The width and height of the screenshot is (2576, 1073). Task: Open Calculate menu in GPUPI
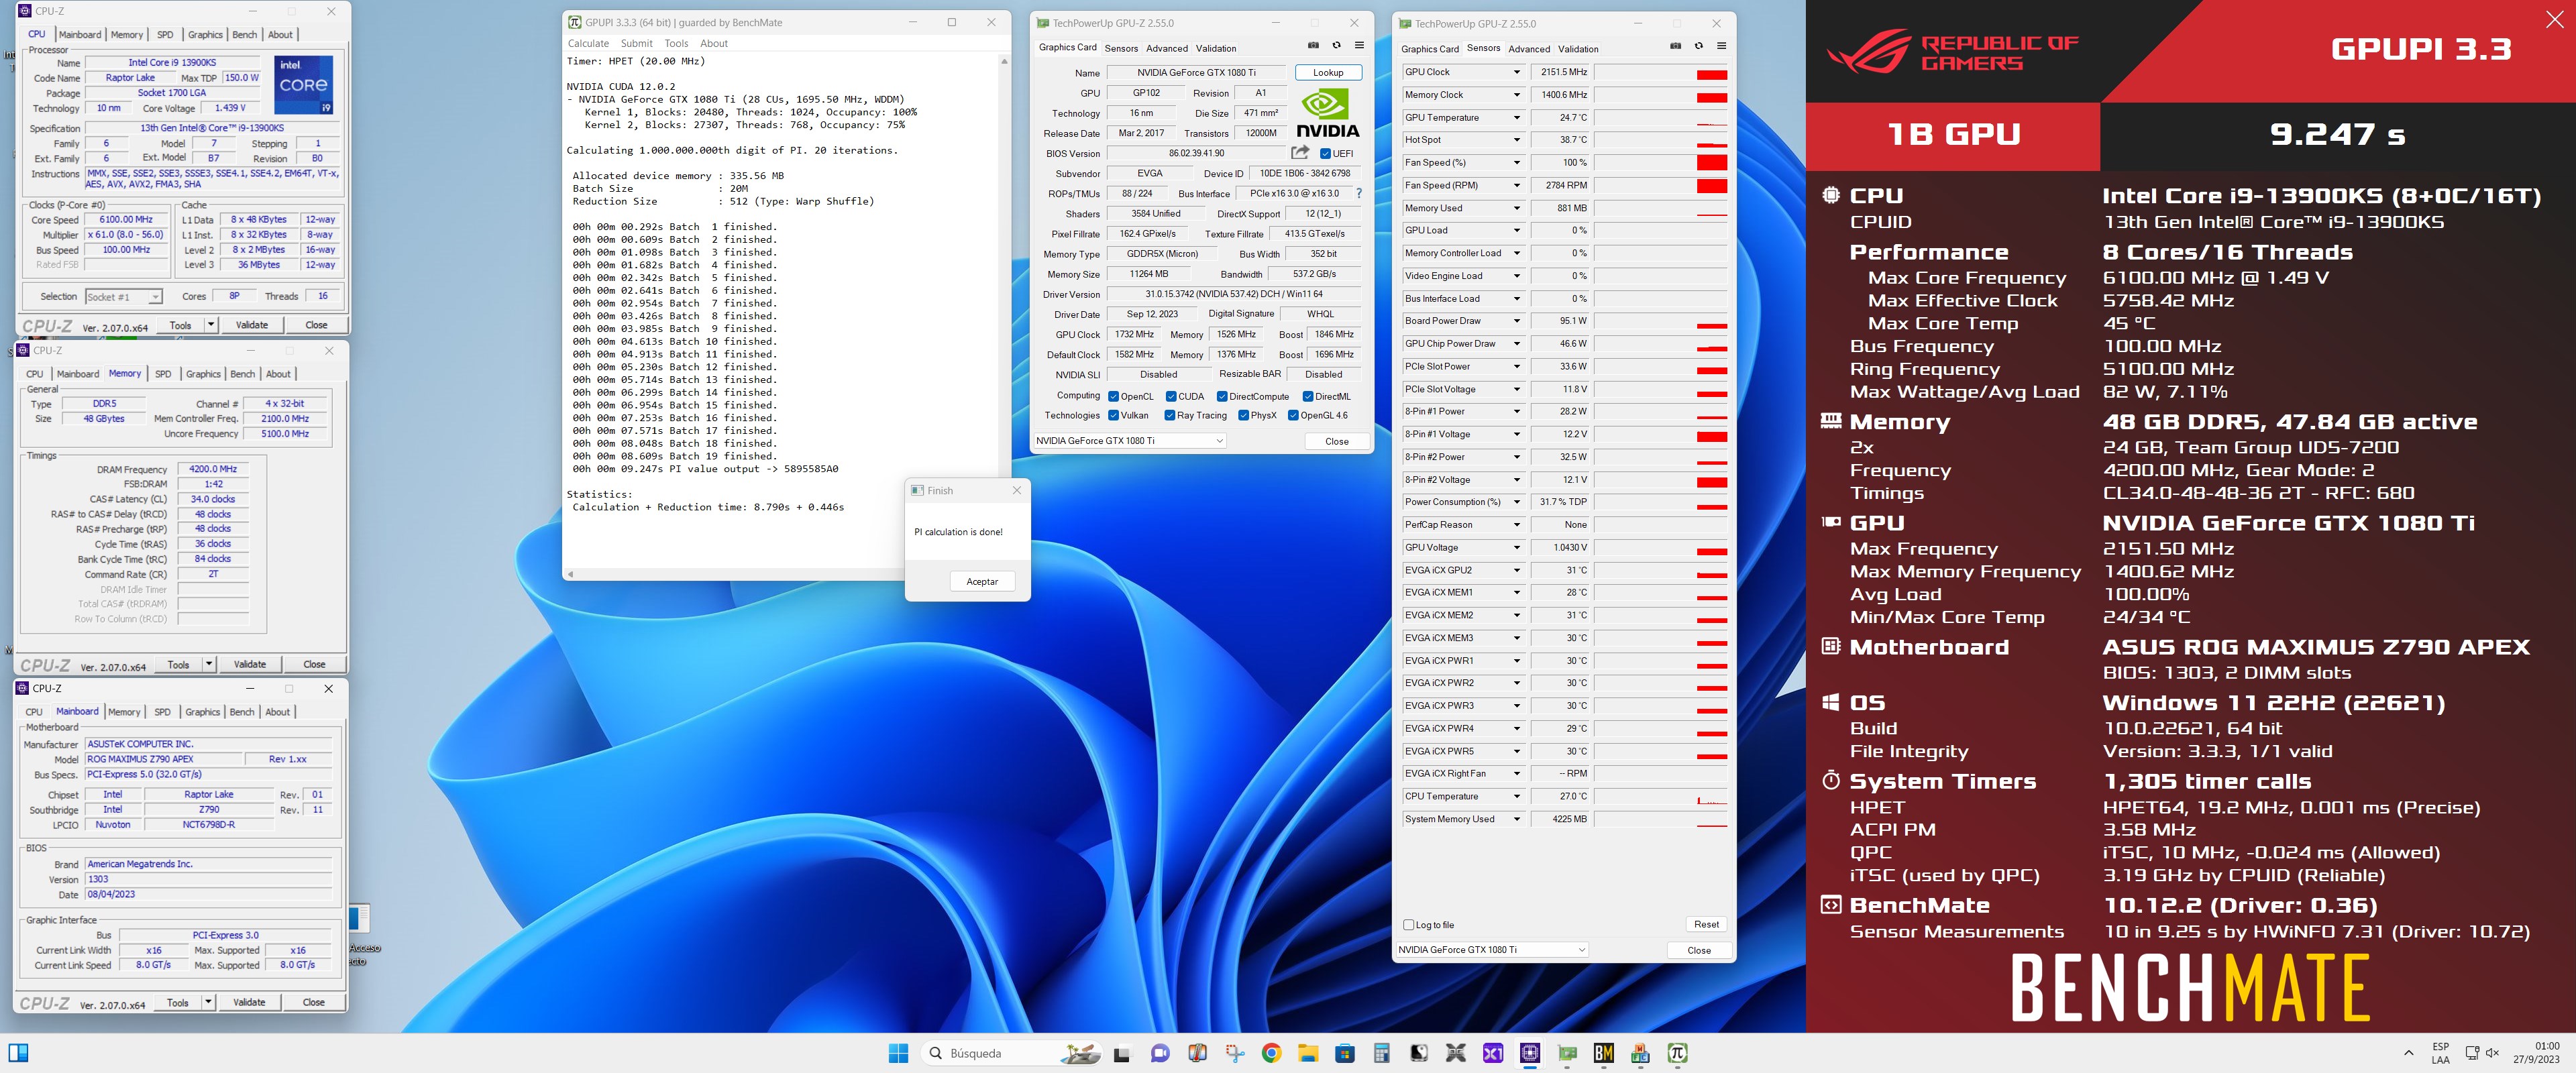click(588, 43)
